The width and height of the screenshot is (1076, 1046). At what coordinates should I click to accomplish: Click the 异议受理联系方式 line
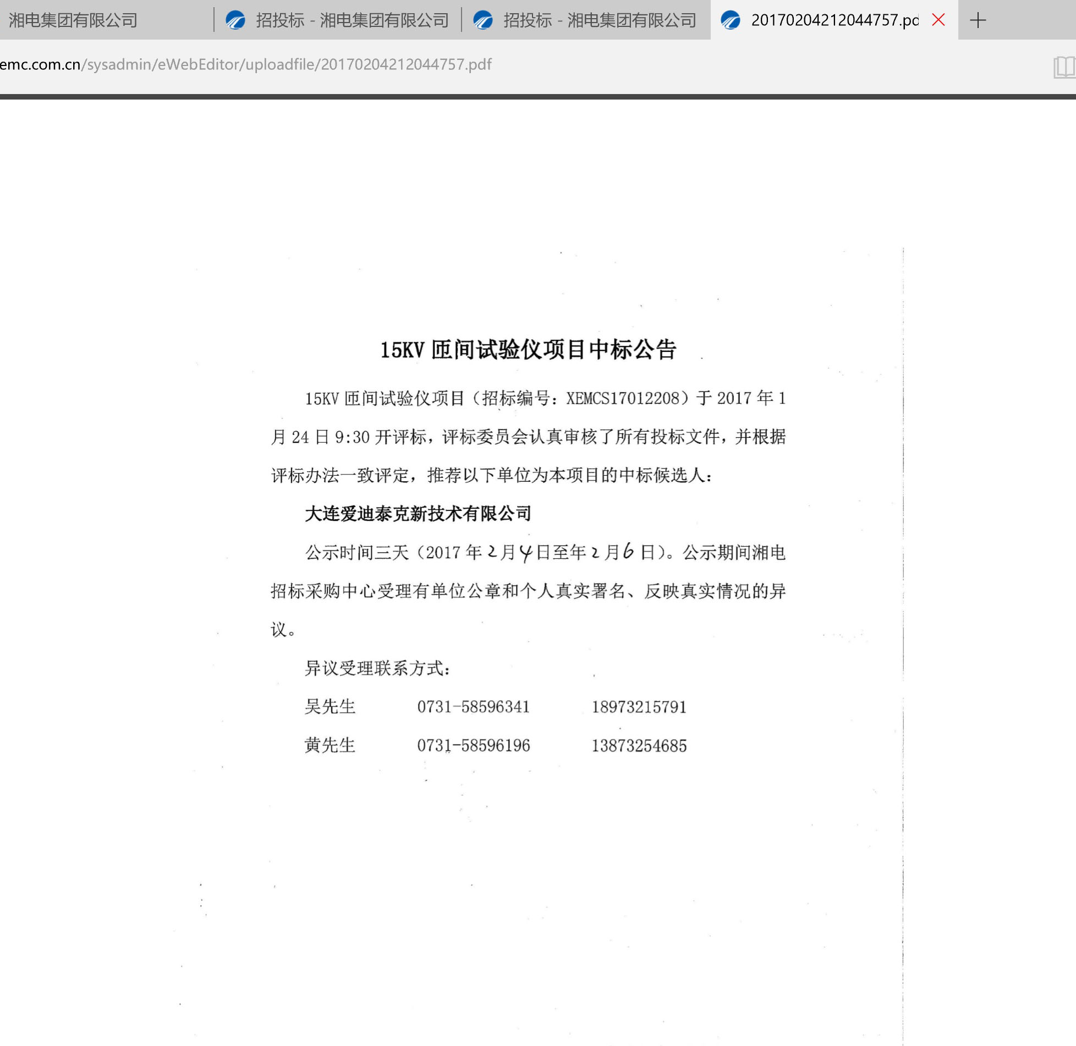[x=377, y=668]
